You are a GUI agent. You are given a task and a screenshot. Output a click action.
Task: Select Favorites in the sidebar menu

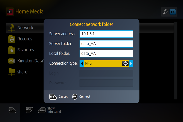click(26, 50)
